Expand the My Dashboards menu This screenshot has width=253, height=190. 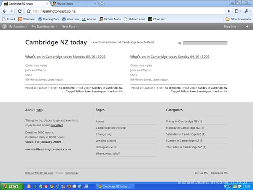coord(44,27)
